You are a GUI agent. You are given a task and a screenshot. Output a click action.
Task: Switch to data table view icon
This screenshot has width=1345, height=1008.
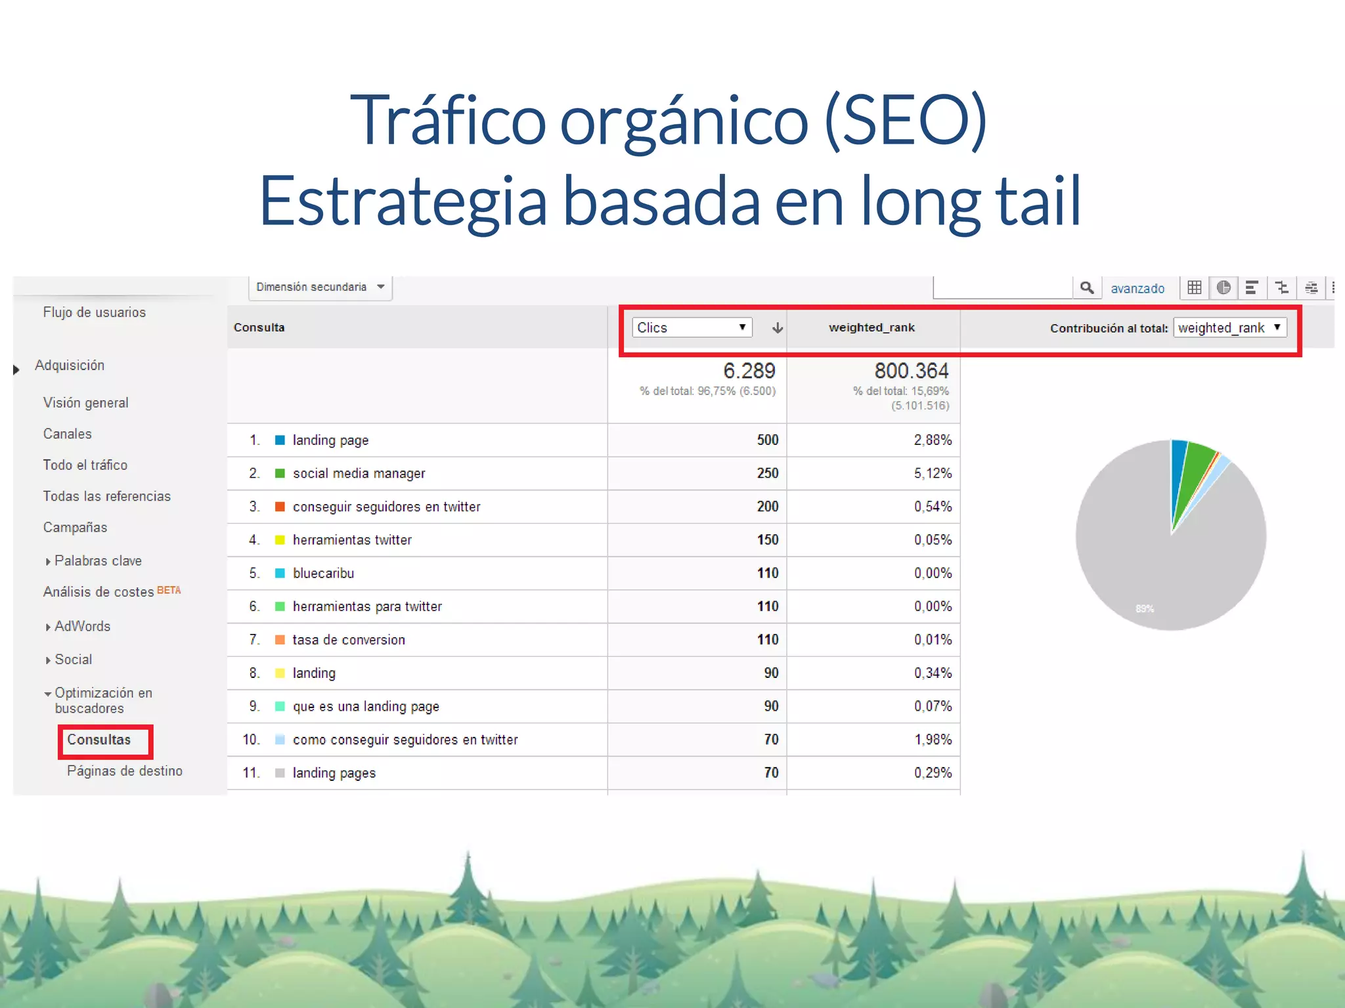(1195, 287)
